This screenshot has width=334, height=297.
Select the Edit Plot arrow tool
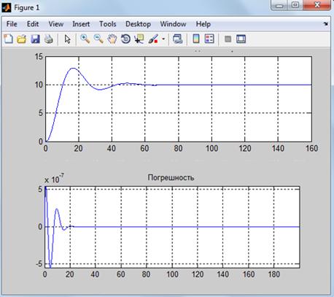pyautogui.click(x=67, y=39)
